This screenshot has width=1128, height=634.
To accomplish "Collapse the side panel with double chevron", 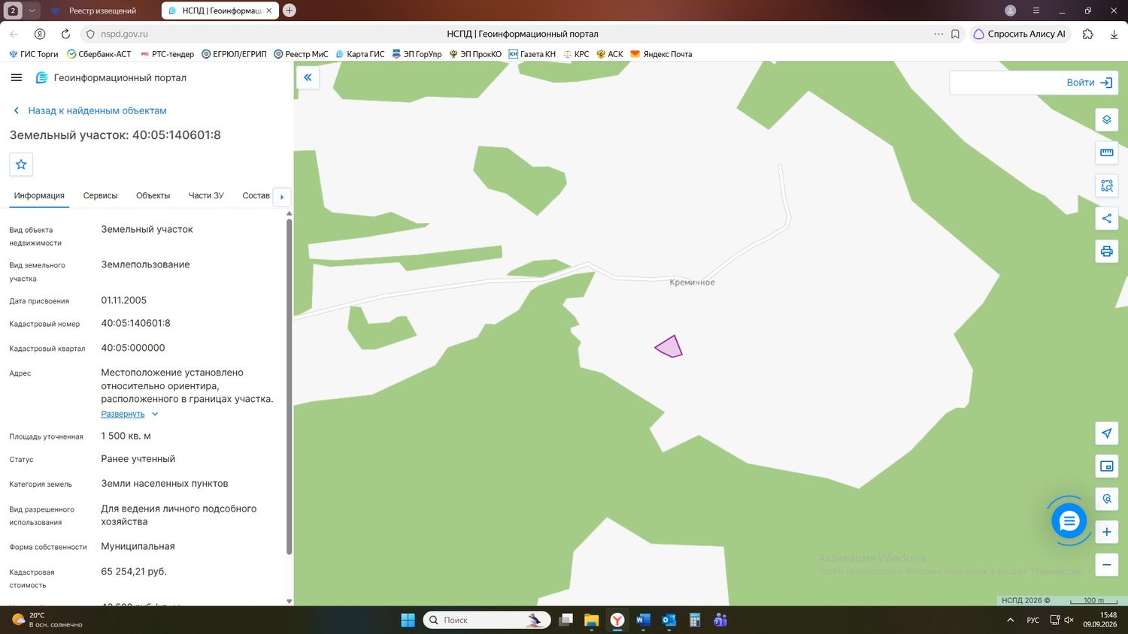I will (x=308, y=77).
